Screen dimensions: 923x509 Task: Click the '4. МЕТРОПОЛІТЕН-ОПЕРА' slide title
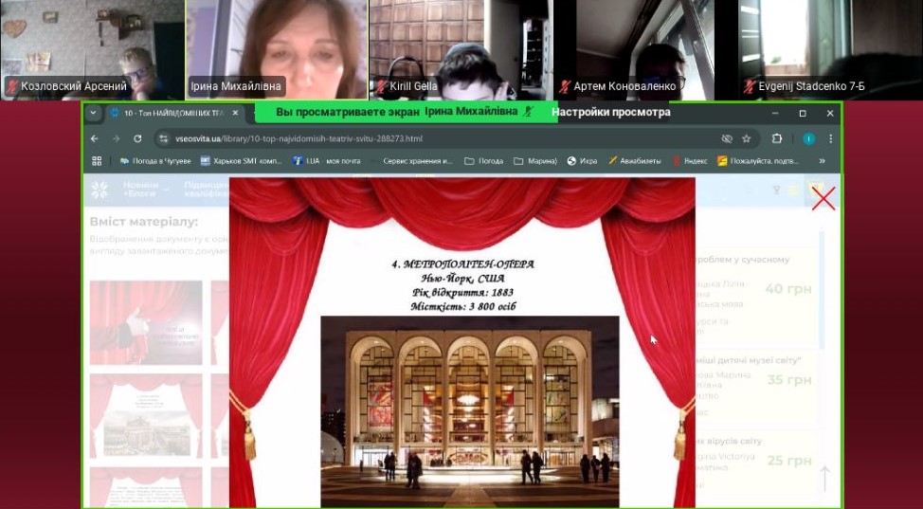coord(463,264)
